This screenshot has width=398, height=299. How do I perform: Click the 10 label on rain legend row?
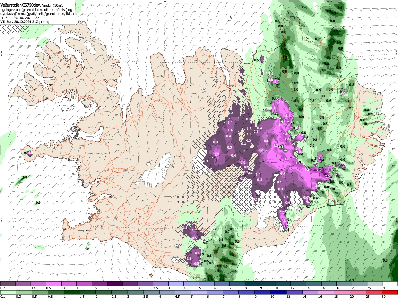(x=272, y=297)
